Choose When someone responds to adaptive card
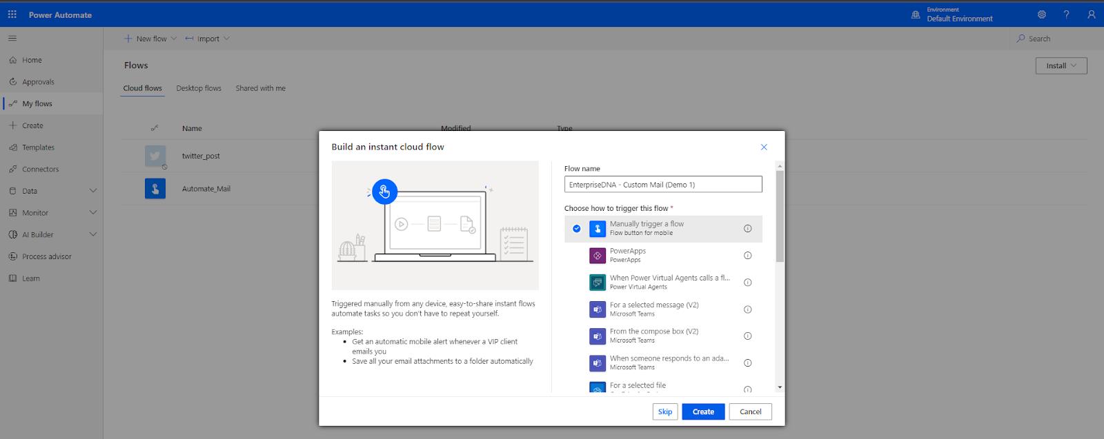This screenshot has width=1104, height=439. coord(663,363)
